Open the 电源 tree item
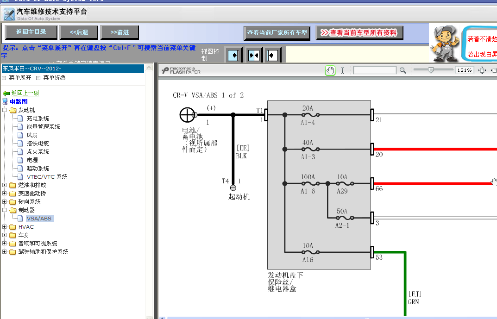 coord(32,160)
